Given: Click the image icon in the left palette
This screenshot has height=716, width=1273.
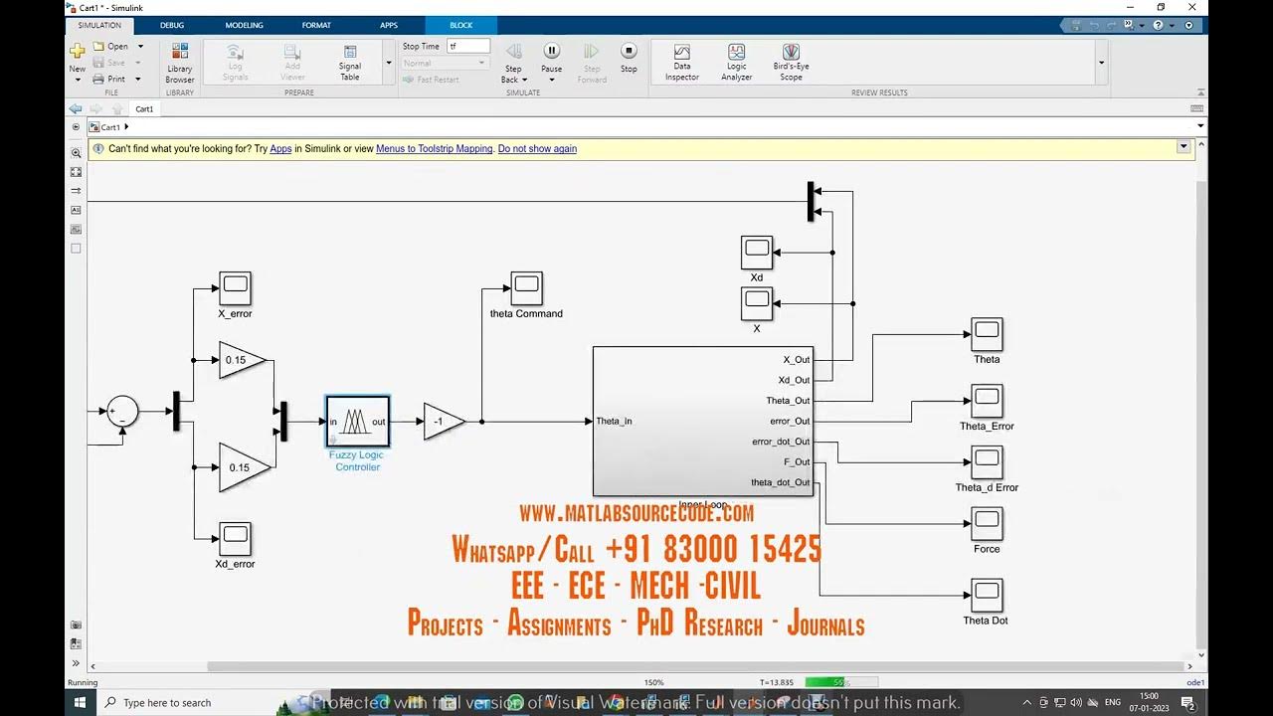Looking at the screenshot, I should tap(76, 229).
